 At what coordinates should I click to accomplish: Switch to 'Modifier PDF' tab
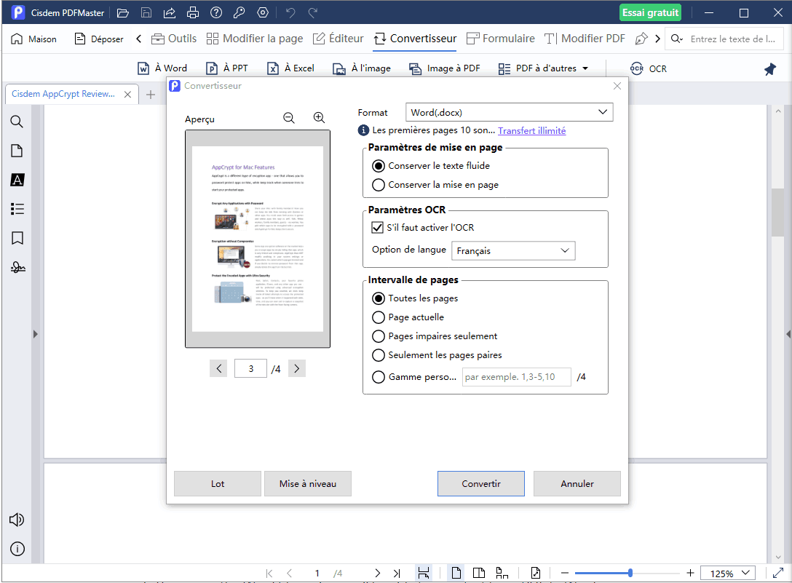coord(585,39)
